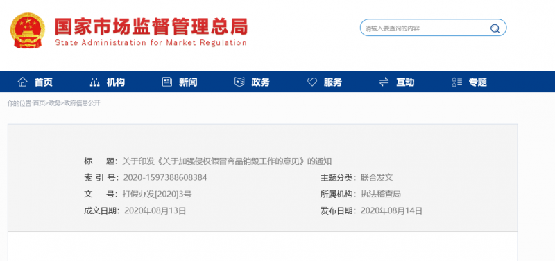
Task: Click the 所属机构 label
Action: (x=338, y=194)
